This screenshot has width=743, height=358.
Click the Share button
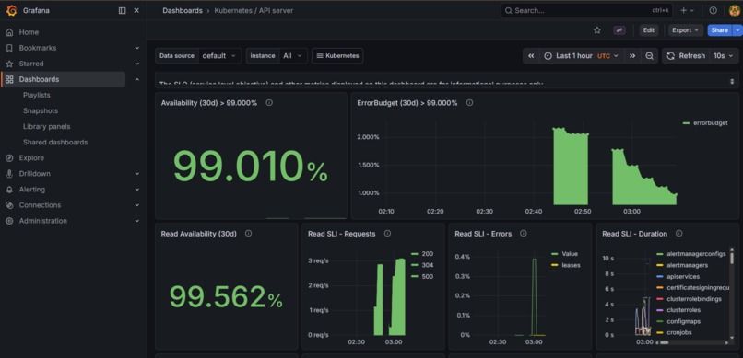719,30
